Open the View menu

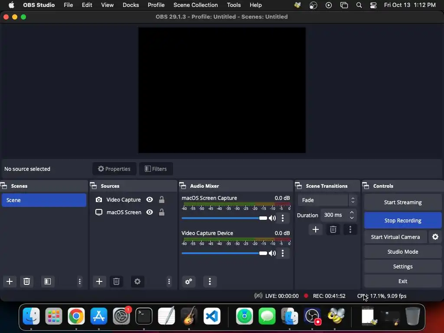tap(108, 5)
